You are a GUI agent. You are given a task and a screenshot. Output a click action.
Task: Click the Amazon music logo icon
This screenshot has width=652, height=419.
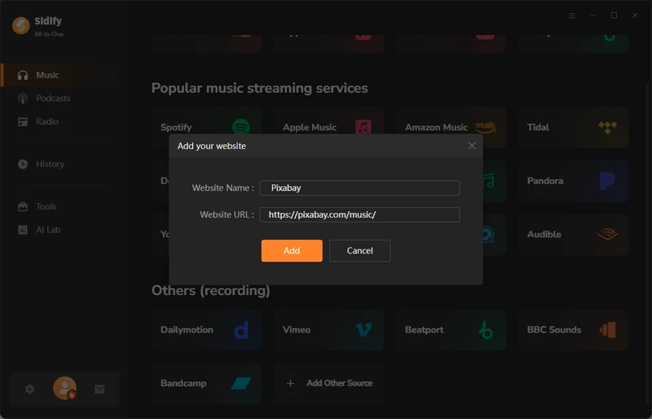pyautogui.click(x=485, y=127)
